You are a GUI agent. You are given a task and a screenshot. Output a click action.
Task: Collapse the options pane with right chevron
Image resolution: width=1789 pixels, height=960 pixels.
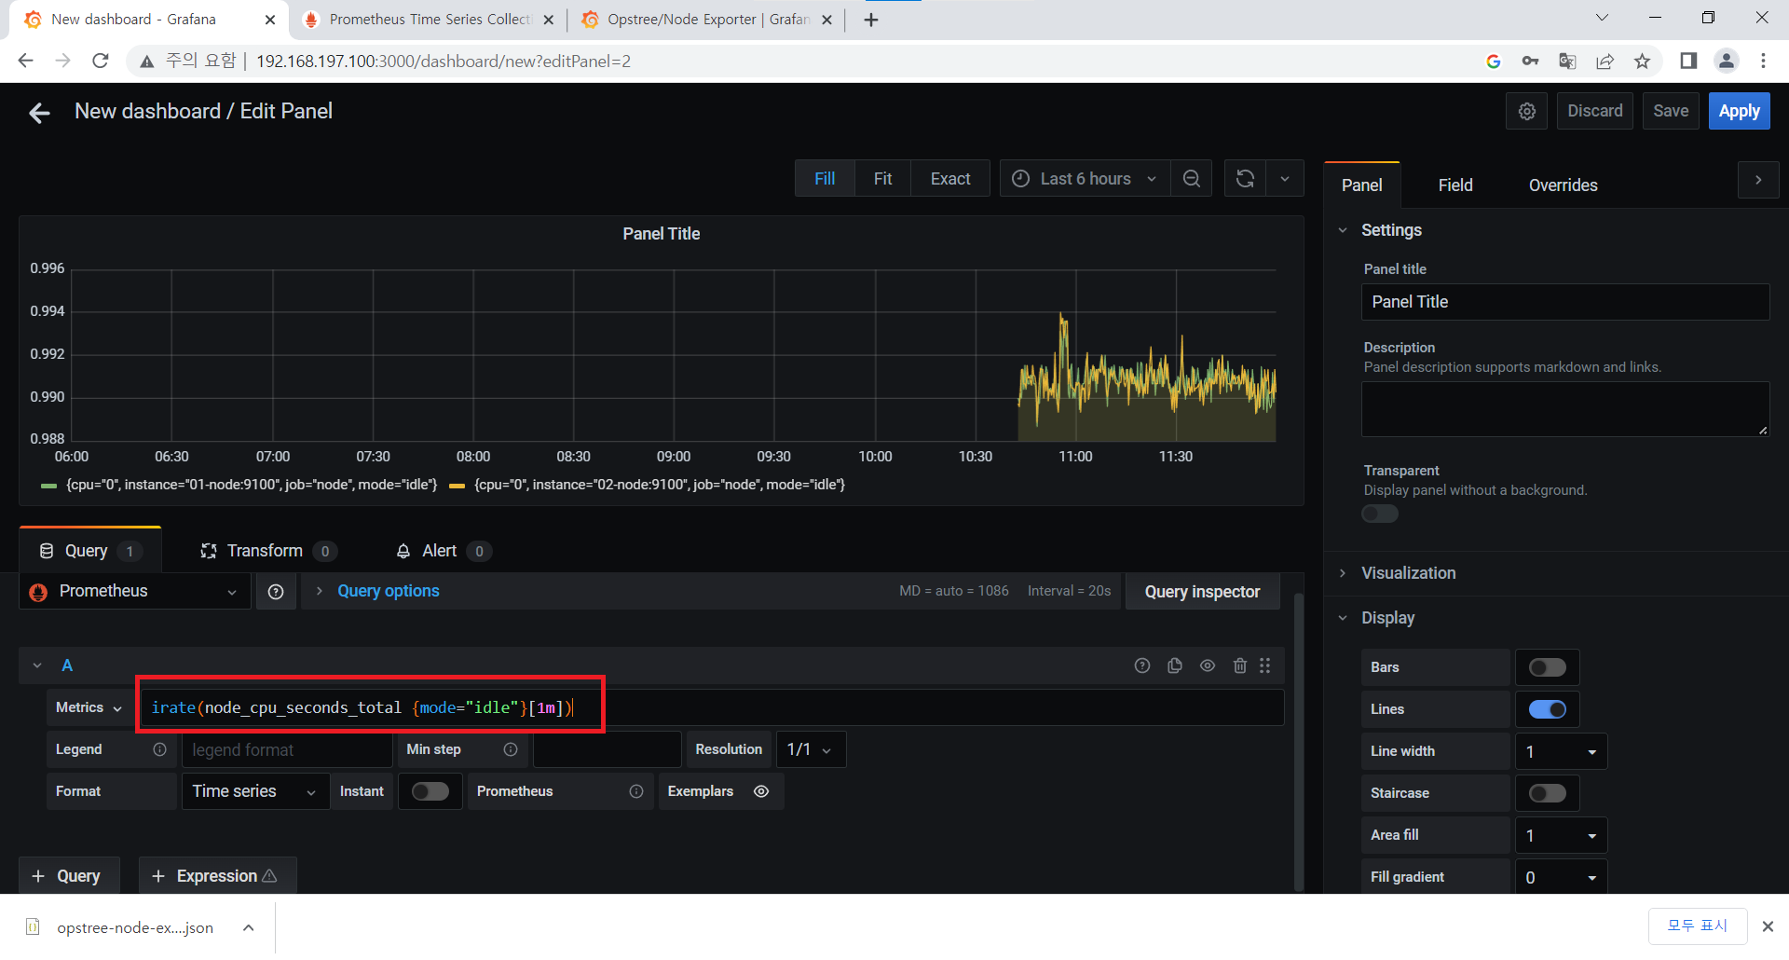click(x=1758, y=180)
